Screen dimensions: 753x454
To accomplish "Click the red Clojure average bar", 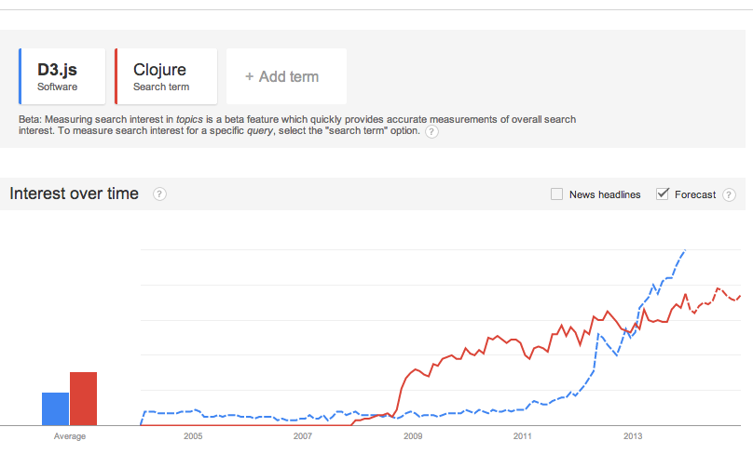I will 84,398.
